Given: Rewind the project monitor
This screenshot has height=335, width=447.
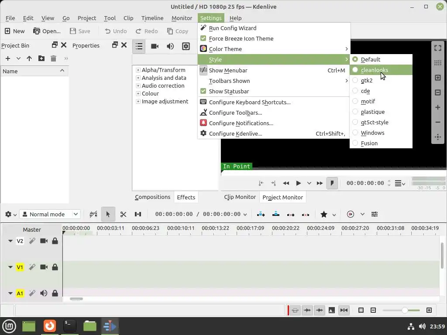Looking at the screenshot, I should [286, 183].
